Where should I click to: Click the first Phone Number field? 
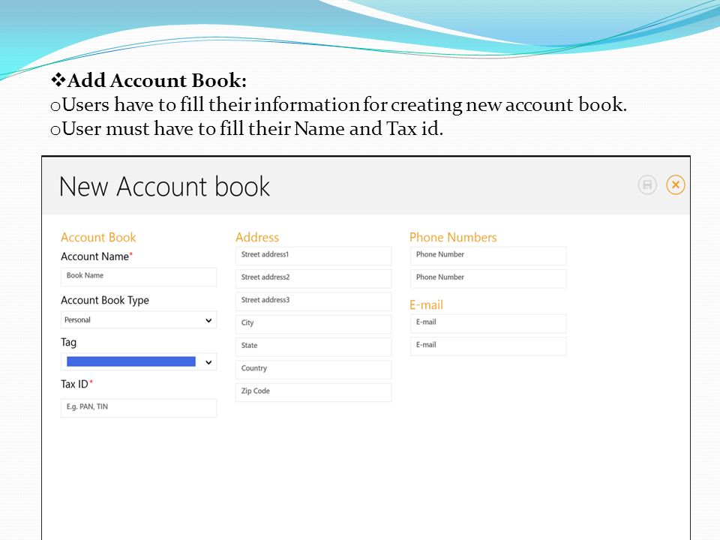point(488,256)
